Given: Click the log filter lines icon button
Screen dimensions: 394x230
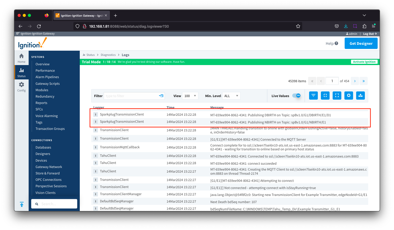Looking at the screenshot, I should [x=313, y=96].
